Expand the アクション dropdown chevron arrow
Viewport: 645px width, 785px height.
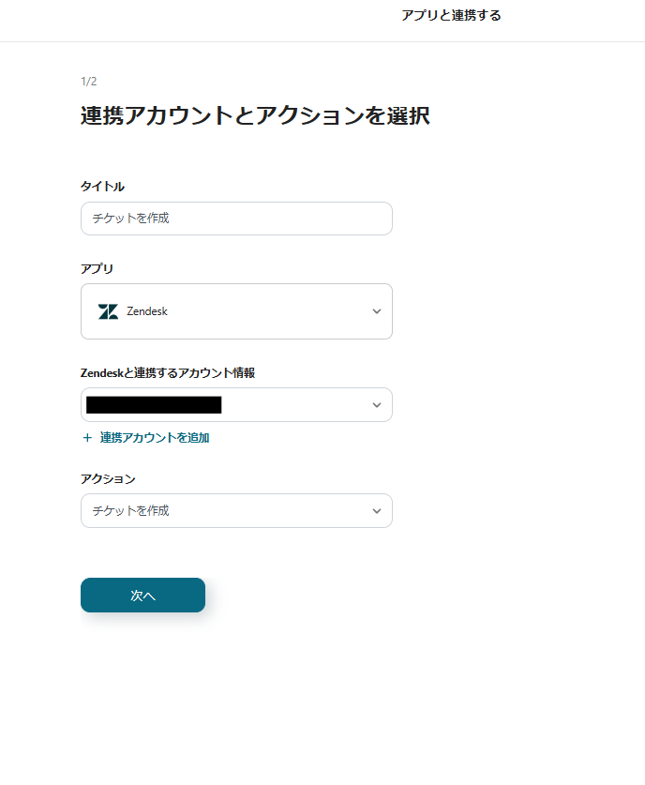click(376, 511)
